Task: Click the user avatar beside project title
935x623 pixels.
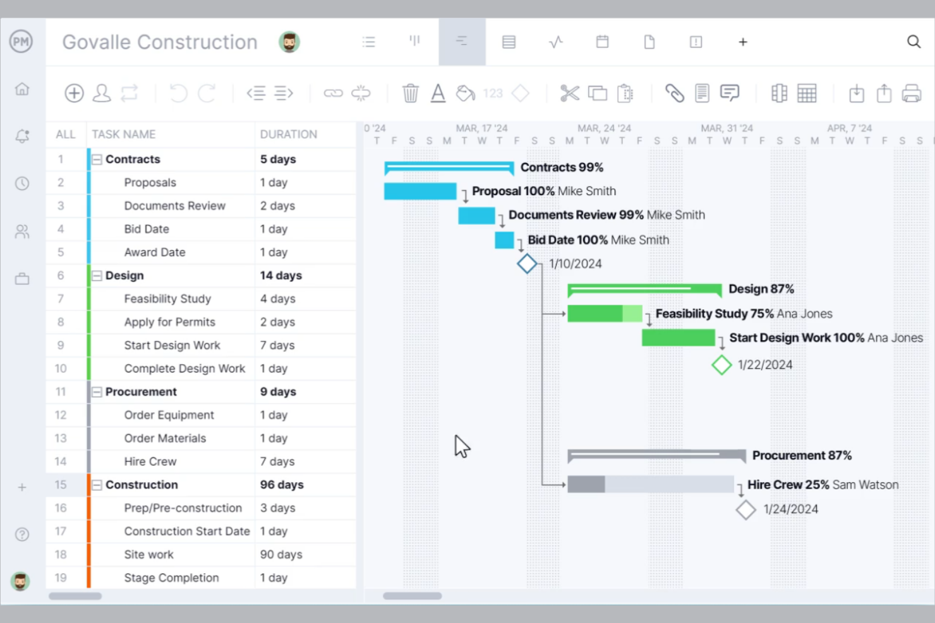Action: pos(289,42)
